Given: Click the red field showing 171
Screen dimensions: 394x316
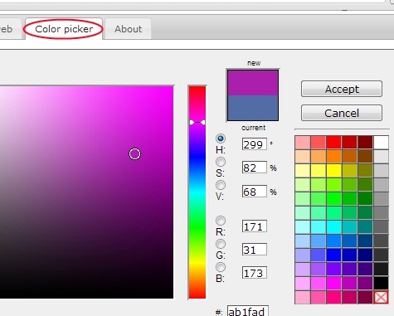Looking at the screenshot, I should (x=255, y=226).
